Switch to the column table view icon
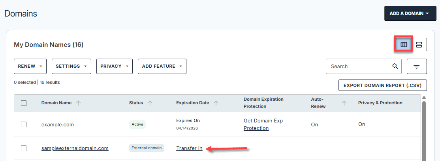The image size is (440, 161). [404, 44]
